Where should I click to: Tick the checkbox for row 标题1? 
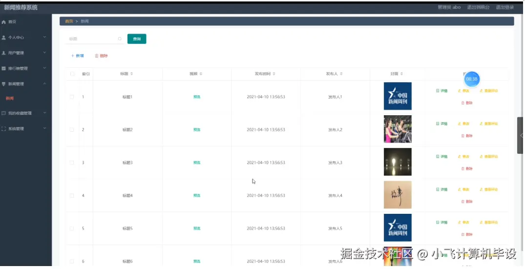72,97
